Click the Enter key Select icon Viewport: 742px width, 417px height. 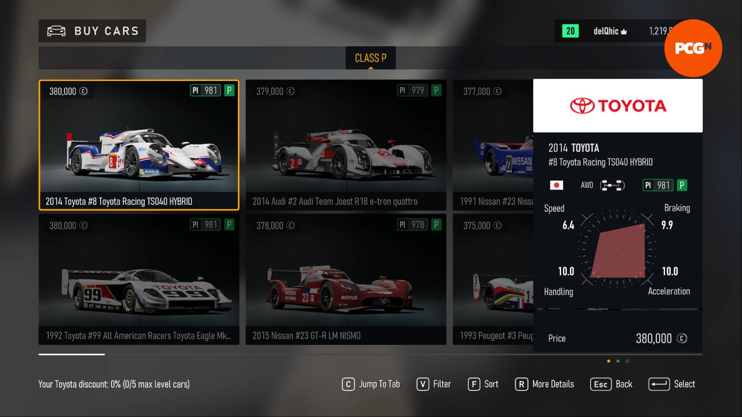click(x=659, y=384)
